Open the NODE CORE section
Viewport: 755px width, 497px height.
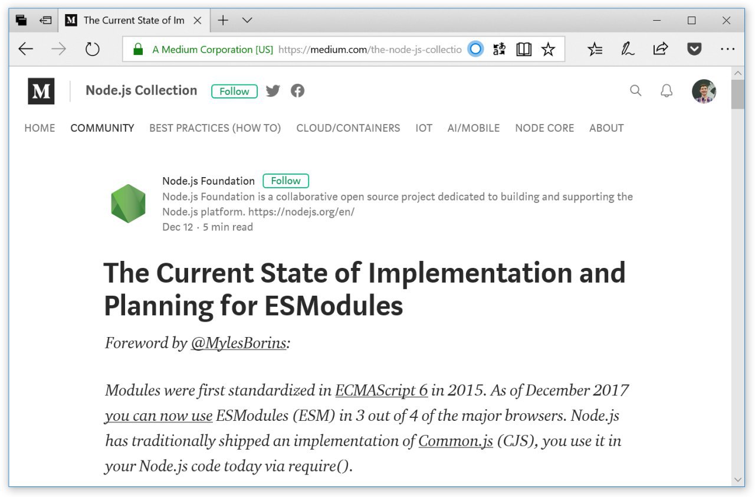pos(544,128)
